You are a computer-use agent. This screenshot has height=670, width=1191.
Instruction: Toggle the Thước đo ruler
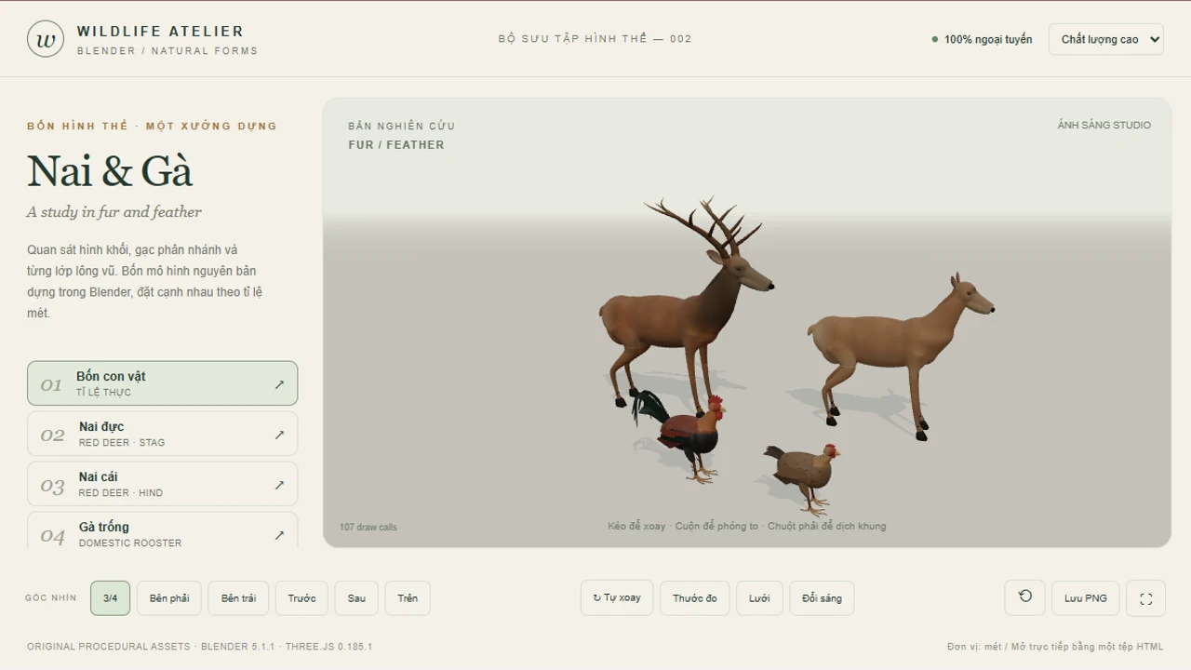pyautogui.click(x=695, y=598)
